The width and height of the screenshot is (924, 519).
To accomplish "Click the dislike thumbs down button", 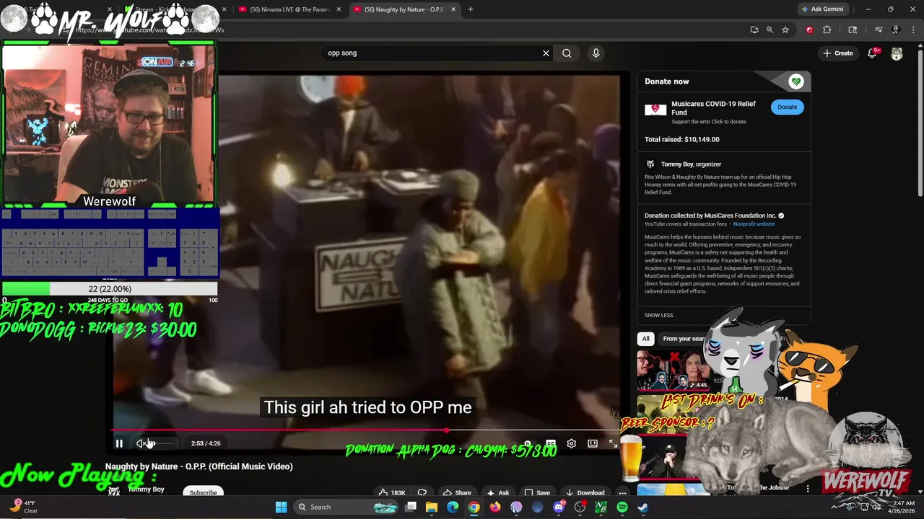I will [422, 493].
